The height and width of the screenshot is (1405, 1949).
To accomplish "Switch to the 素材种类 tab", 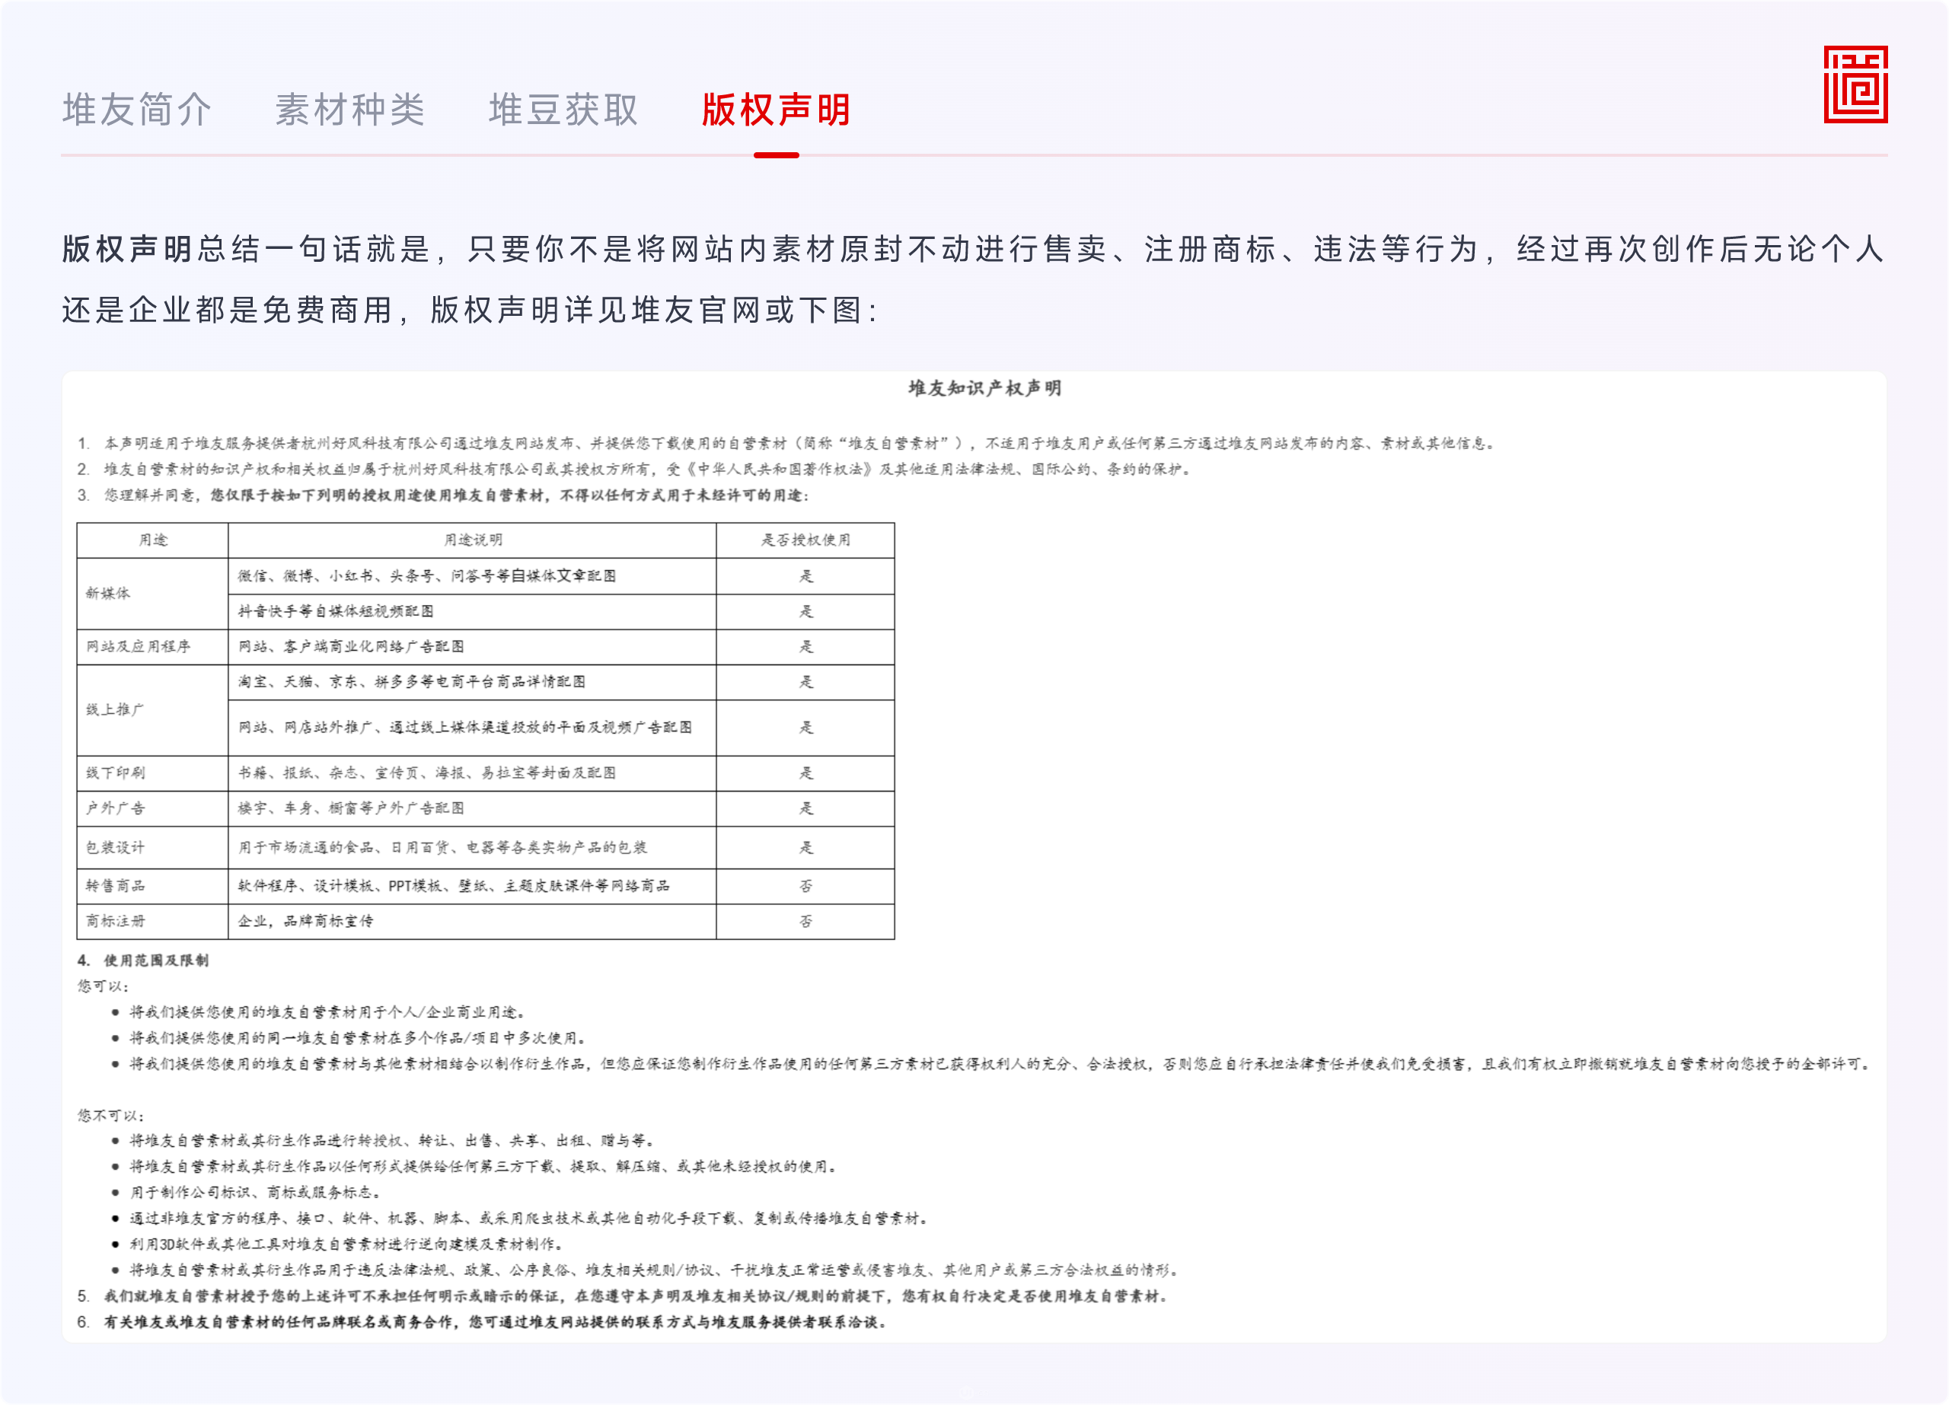I will [x=349, y=110].
